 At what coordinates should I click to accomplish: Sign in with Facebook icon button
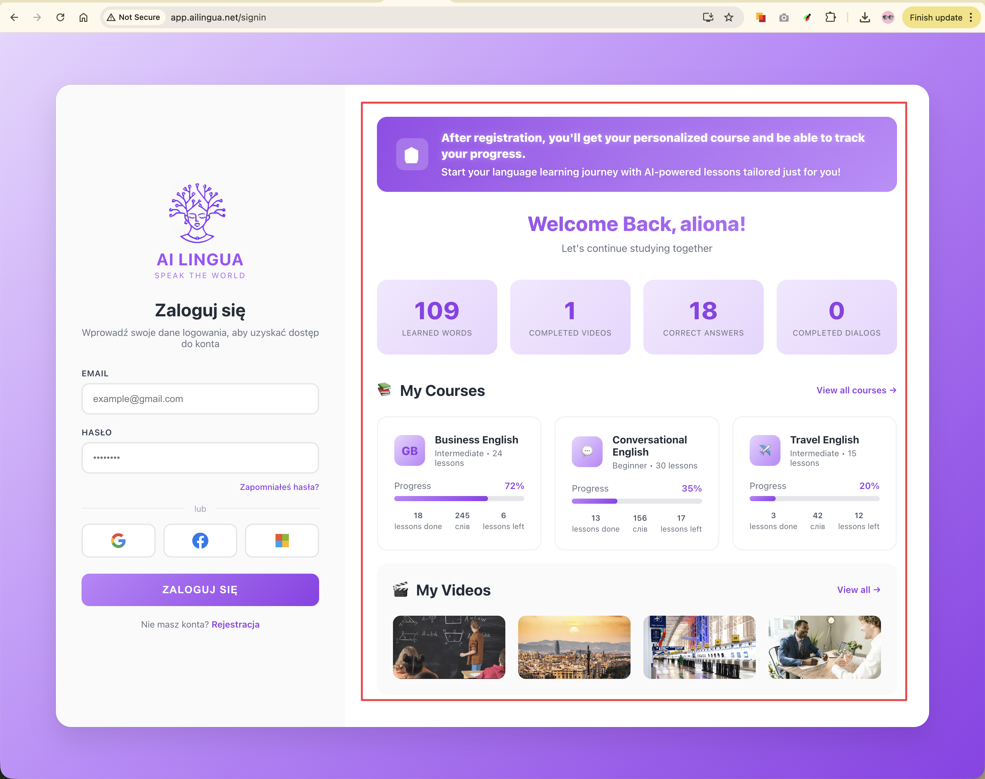tap(200, 541)
